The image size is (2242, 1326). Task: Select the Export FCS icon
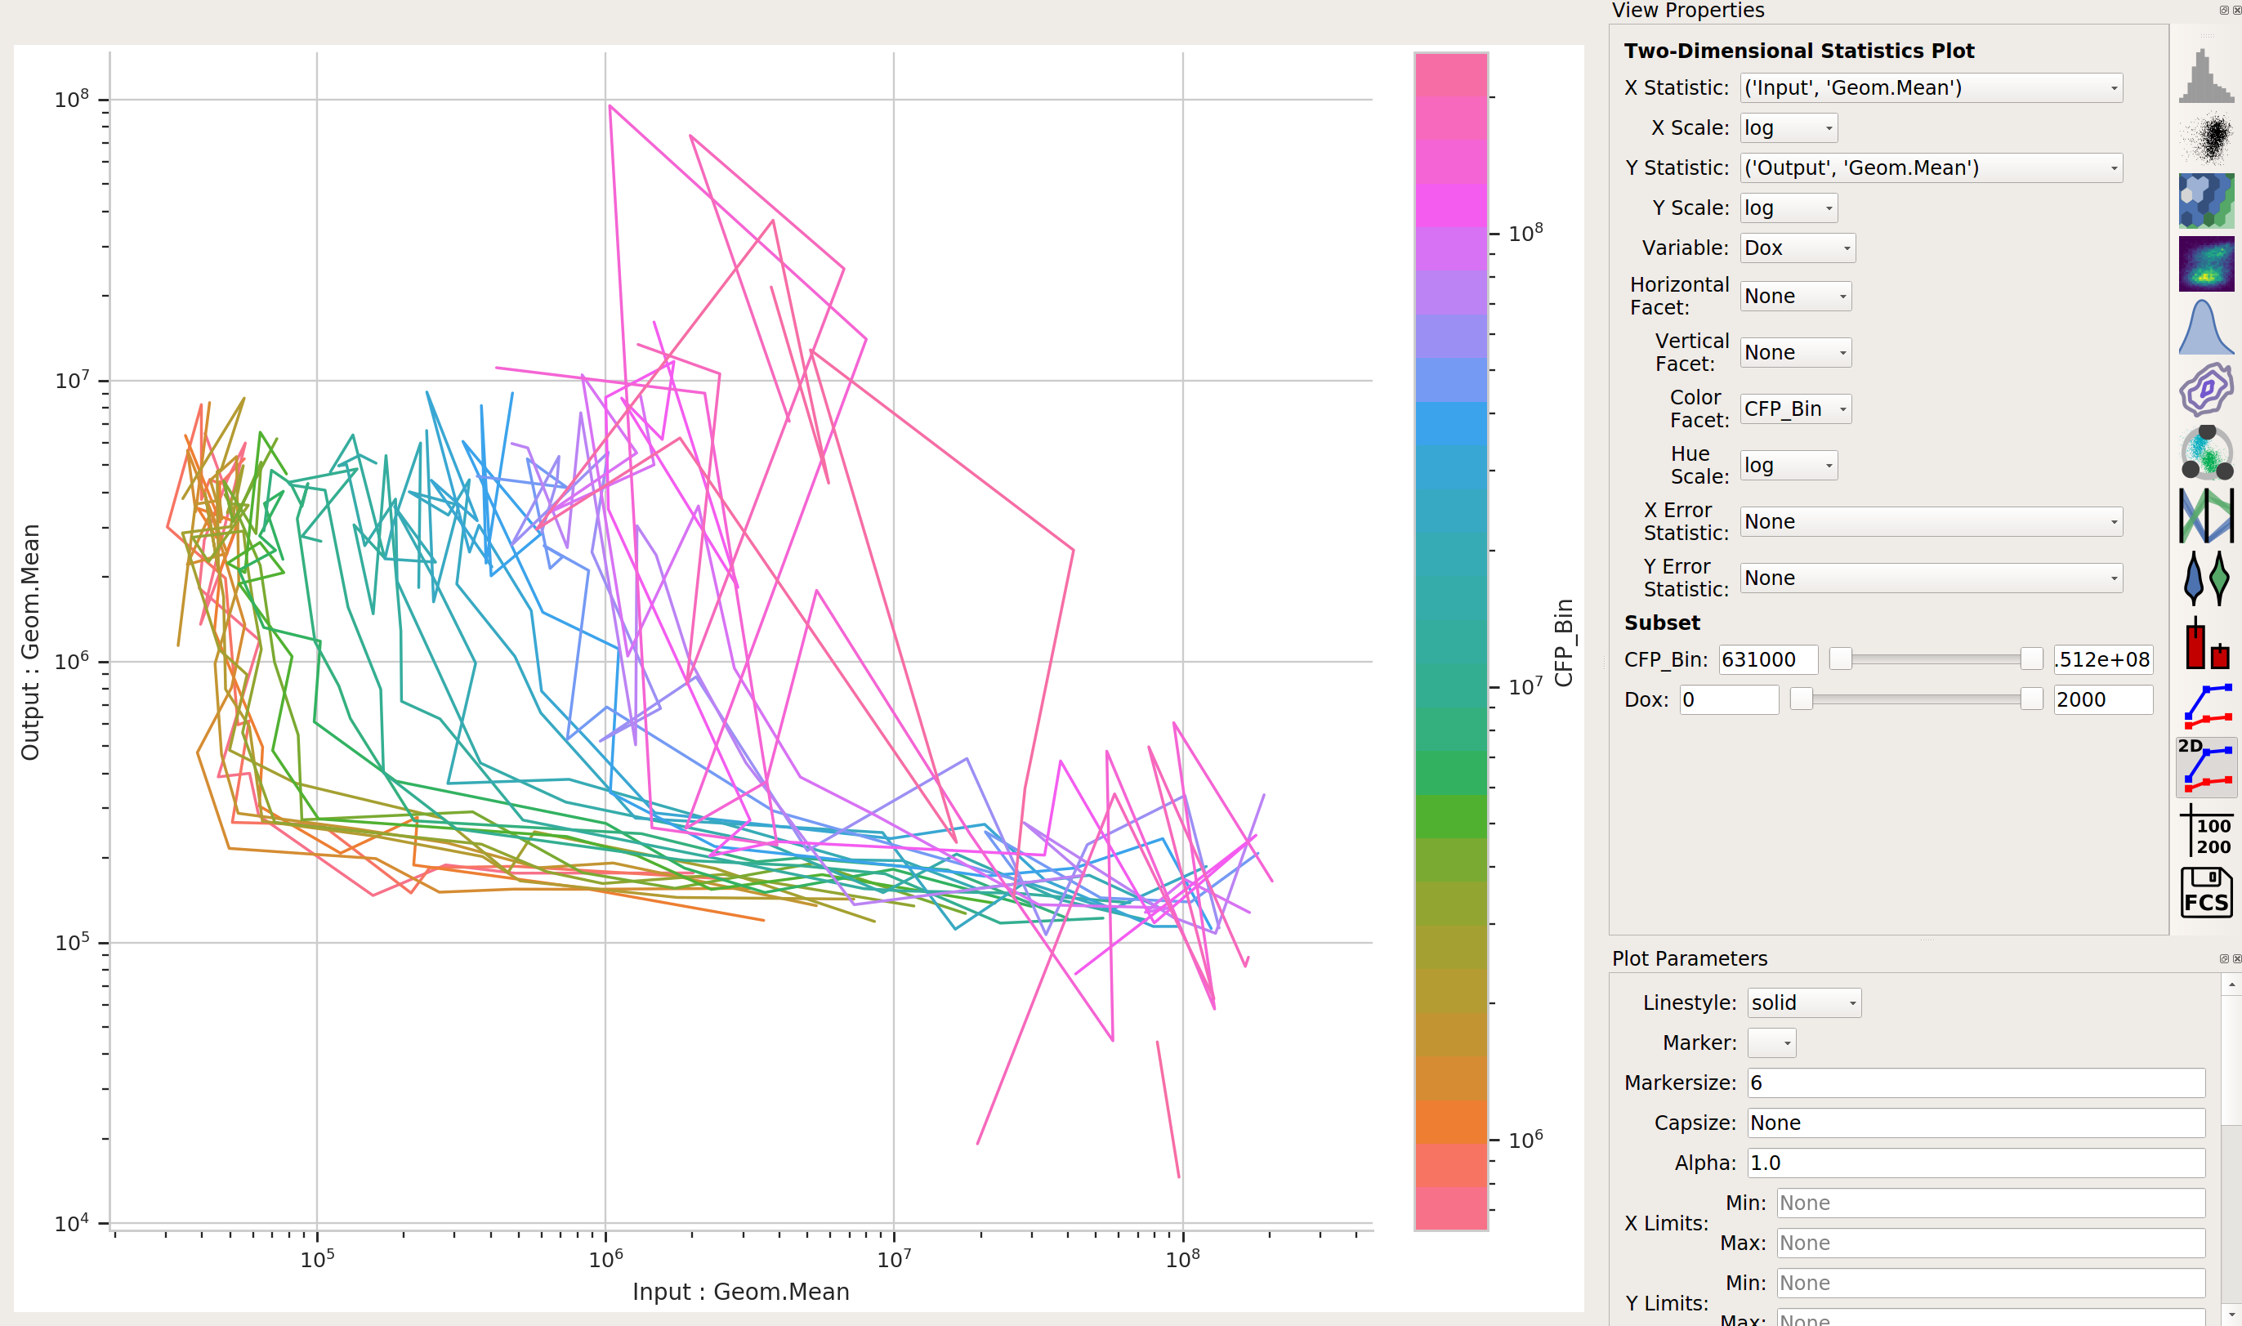(2205, 893)
